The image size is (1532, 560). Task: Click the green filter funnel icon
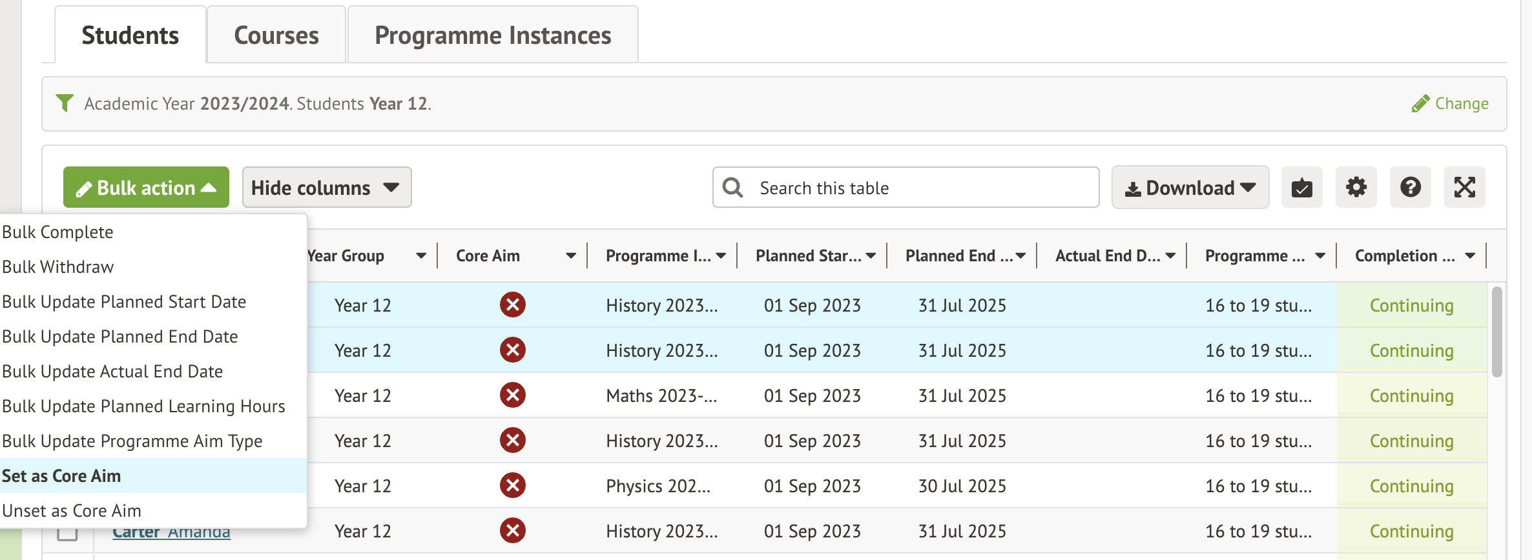click(x=65, y=103)
